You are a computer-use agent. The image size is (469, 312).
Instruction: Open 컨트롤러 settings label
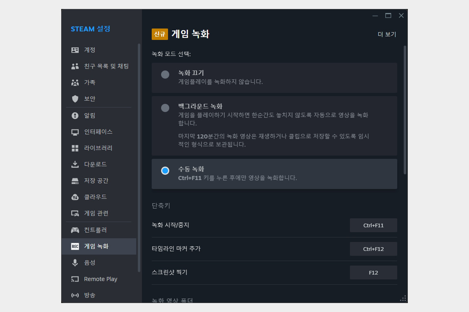(x=95, y=230)
